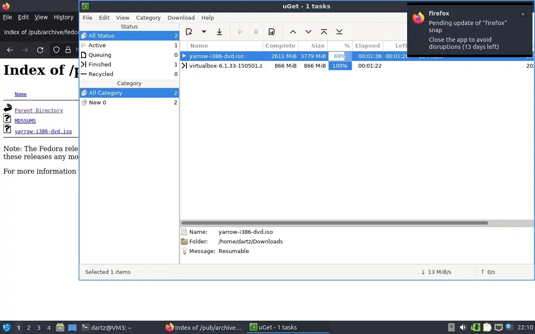
Task: Select Queuing status filter
Action: (x=129, y=55)
